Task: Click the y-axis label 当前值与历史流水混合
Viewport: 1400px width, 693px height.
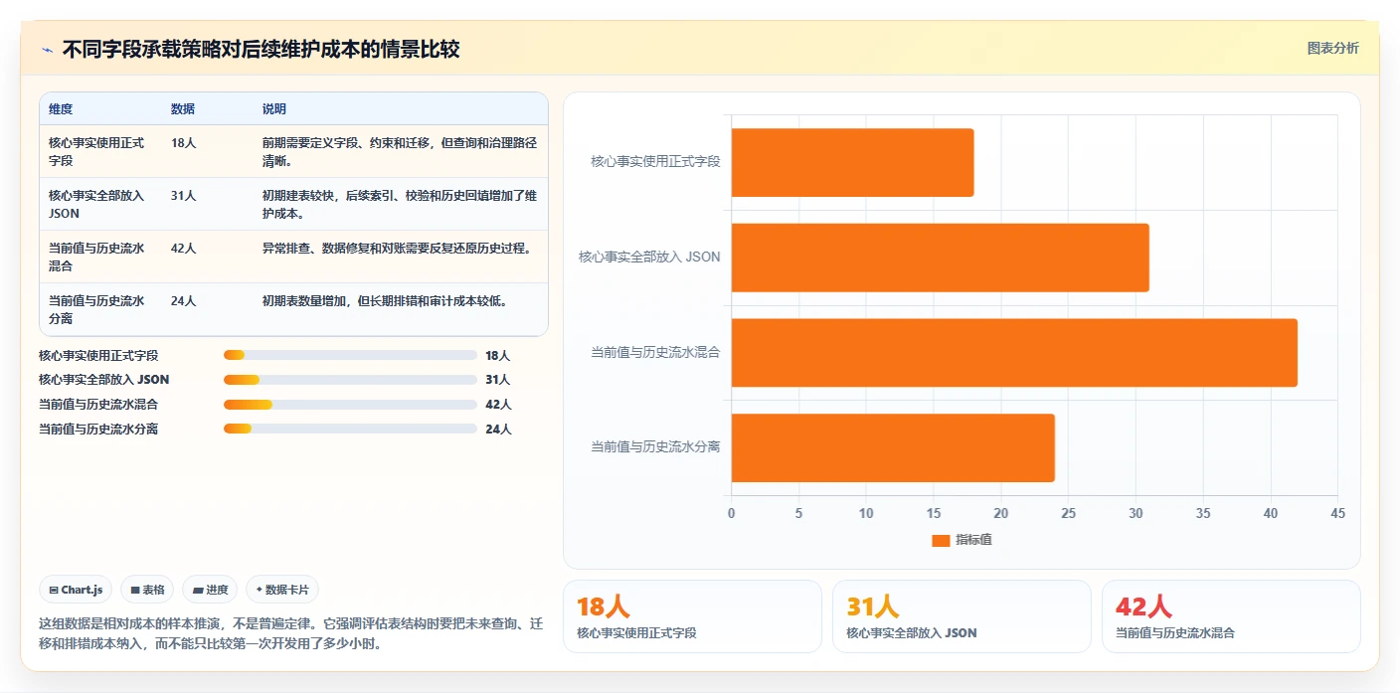Action: (655, 352)
